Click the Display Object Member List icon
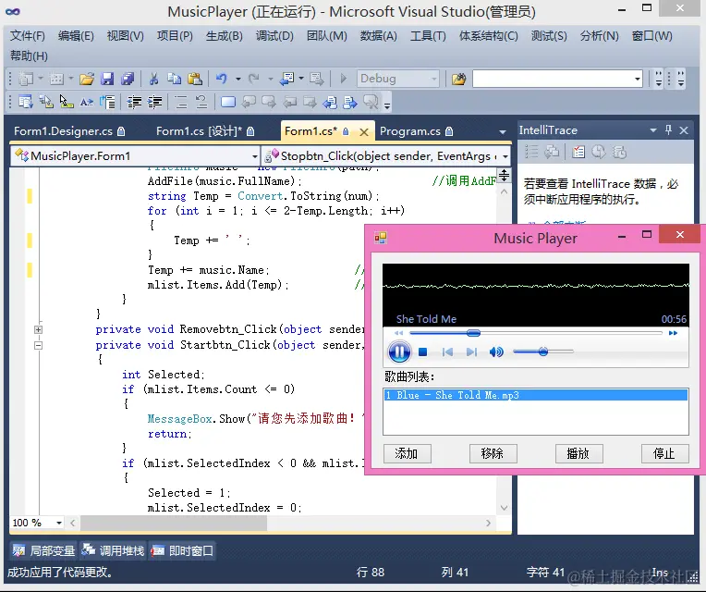Screen dimensions: 706x592 click(25, 103)
